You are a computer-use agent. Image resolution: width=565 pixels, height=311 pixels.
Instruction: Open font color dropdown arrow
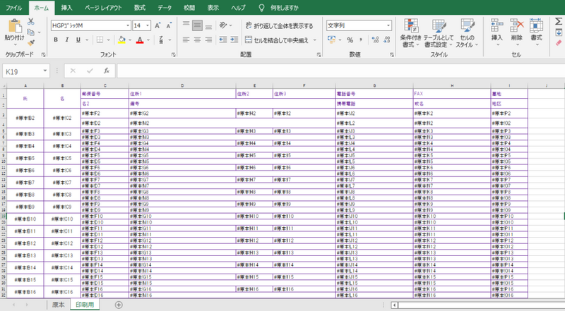pyautogui.click(x=148, y=40)
